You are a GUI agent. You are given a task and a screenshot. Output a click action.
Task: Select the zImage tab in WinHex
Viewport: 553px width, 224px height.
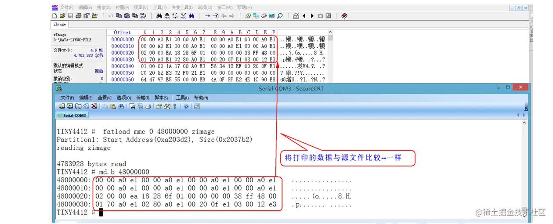click(x=60, y=25)
